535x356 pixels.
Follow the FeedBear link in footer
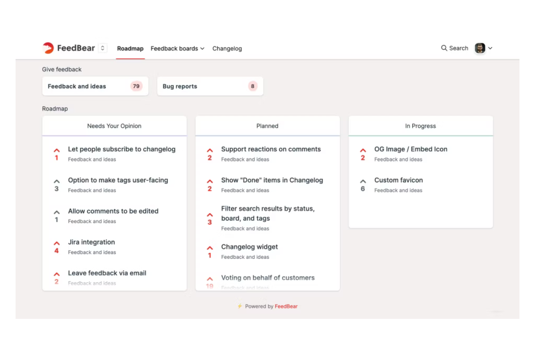click(x=286, y=306)
